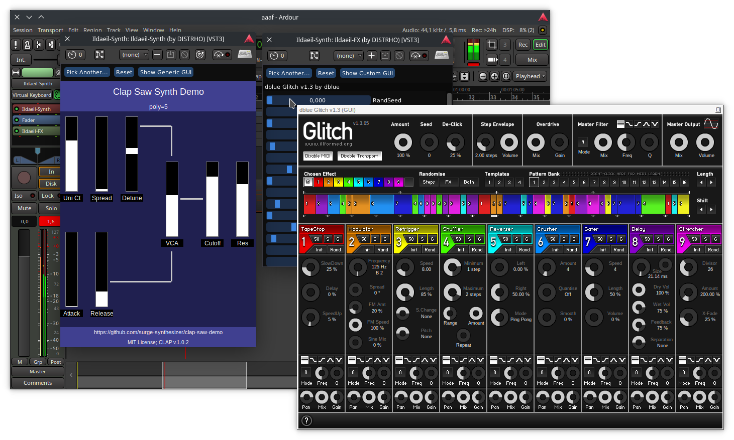Open preset dropdown in Ildaeil-FX window
This screenshot has height=440, width=734.
click(x=349, y=56)
